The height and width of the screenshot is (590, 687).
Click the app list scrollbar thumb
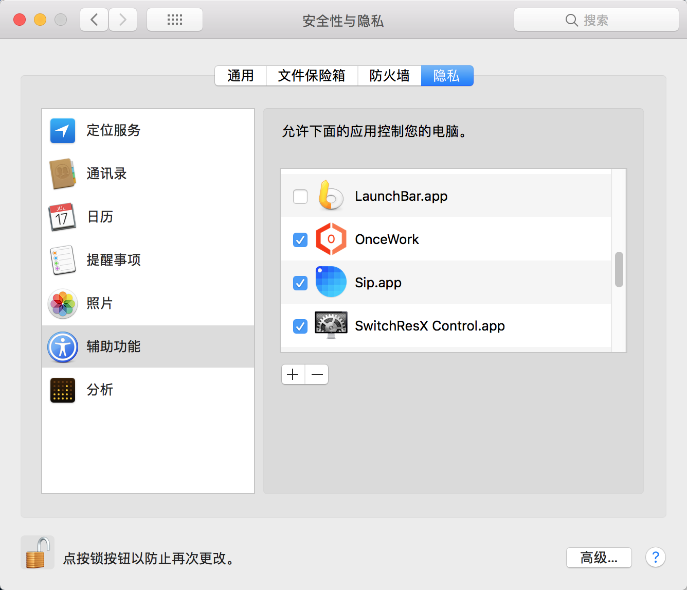point(619,269)
